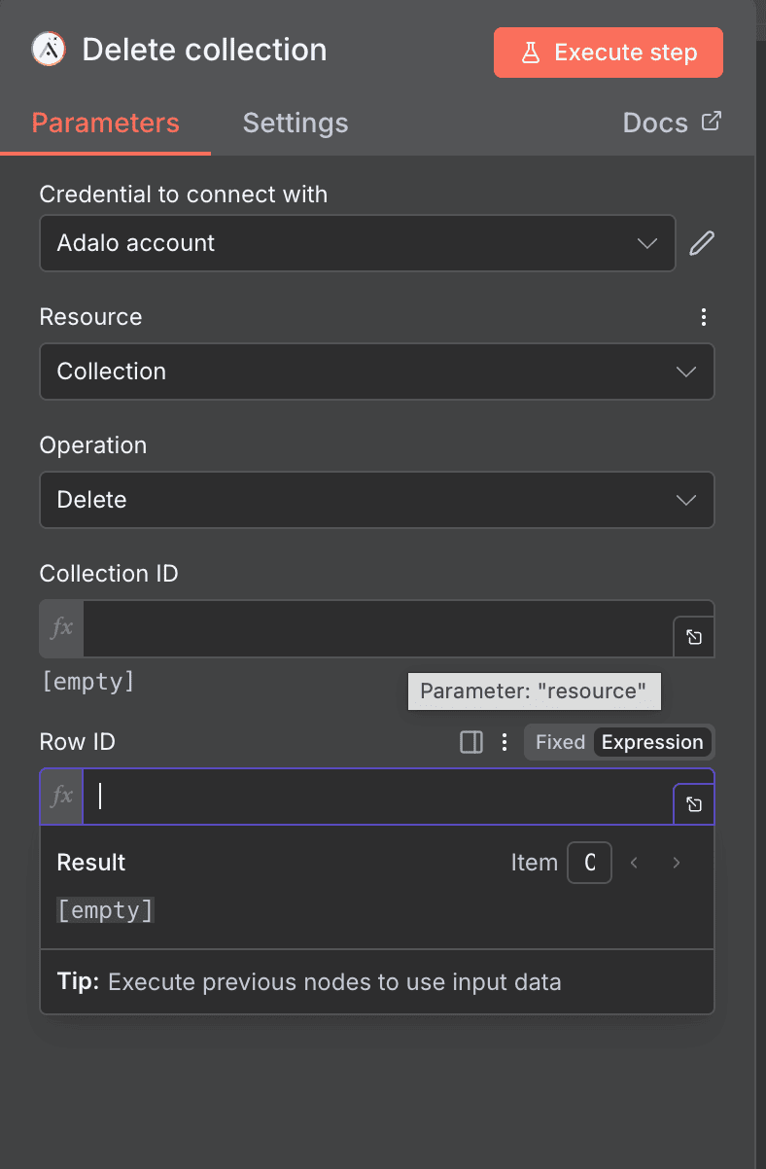Click the Execute step button

(x=608, y=53)
